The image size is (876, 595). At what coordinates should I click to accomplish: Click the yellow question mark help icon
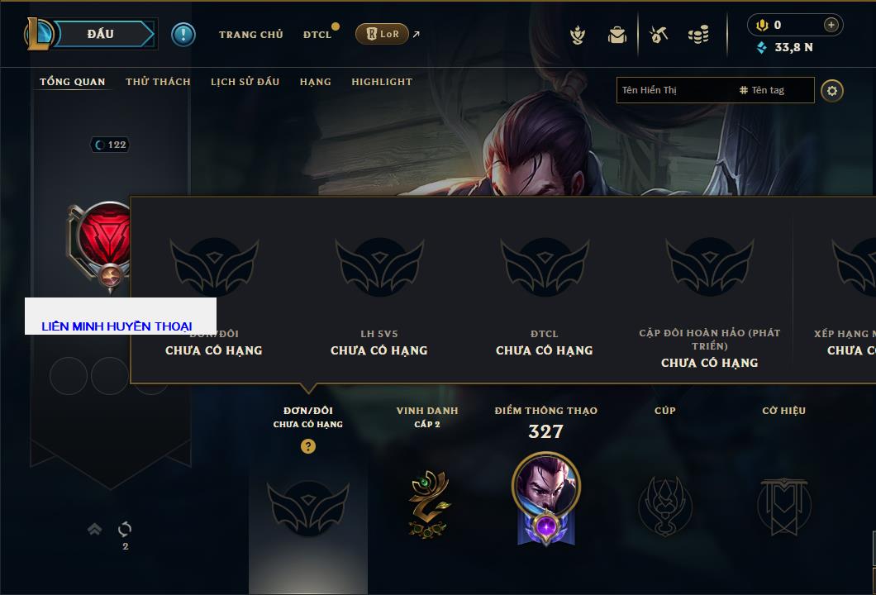tap(307, 445)
